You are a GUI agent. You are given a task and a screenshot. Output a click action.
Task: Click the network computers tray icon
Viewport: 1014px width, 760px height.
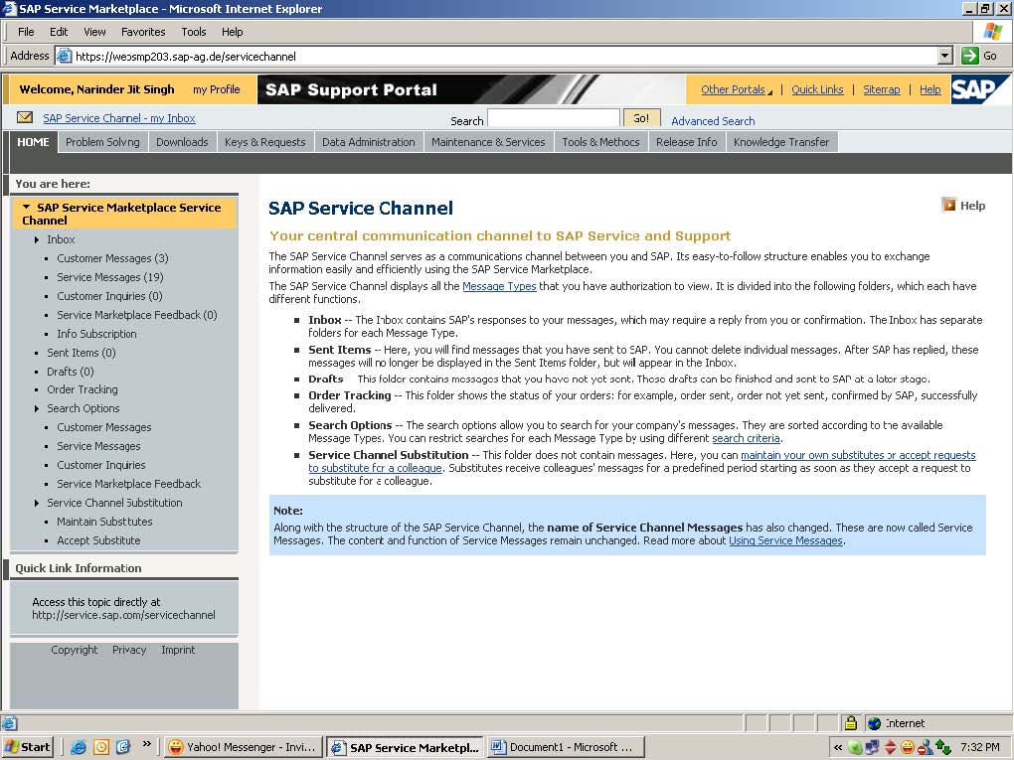pyautogui.click(x=873, y=748)
